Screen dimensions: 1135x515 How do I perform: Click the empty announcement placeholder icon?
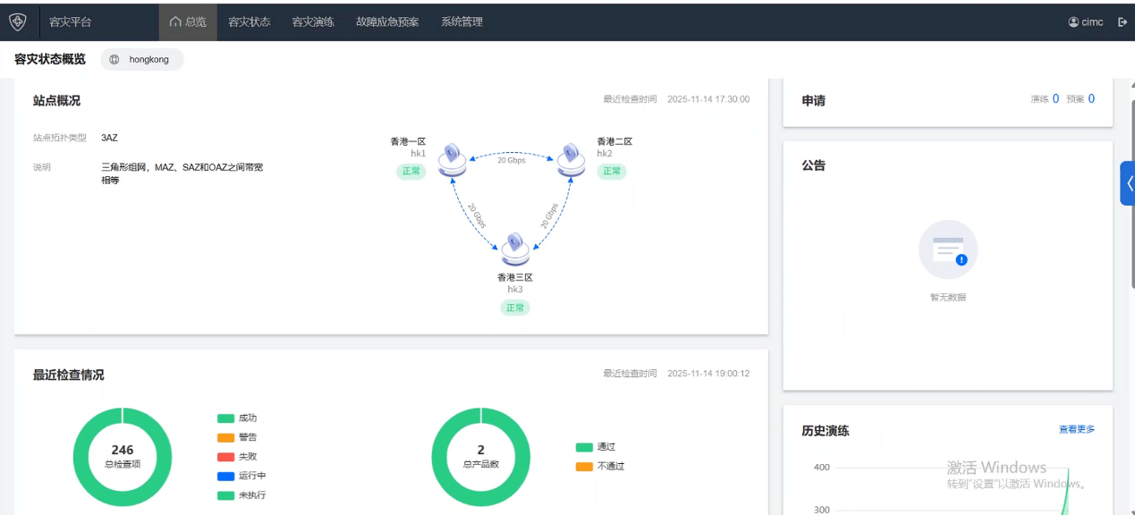[948, 249]
